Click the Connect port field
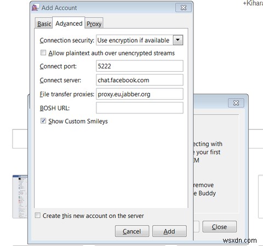 [140, 66]
